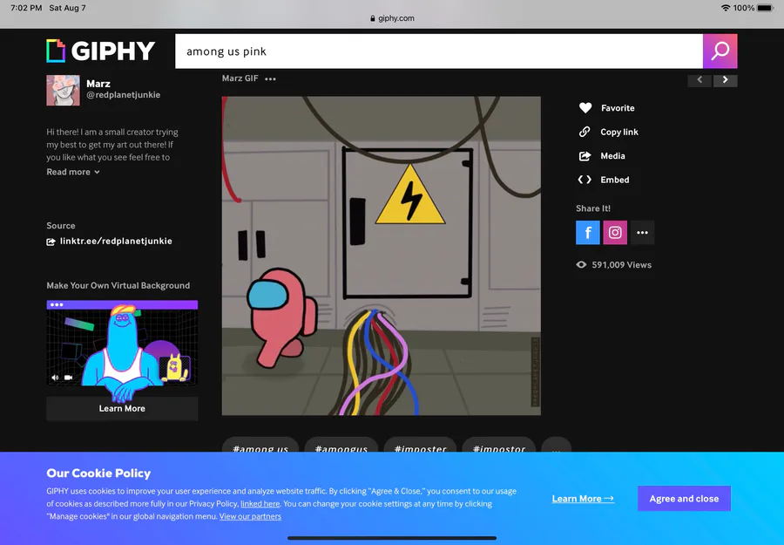Open the Marz username link
Image resolution: width=784 pixels, height=545 pixels.
pos(98,84)
